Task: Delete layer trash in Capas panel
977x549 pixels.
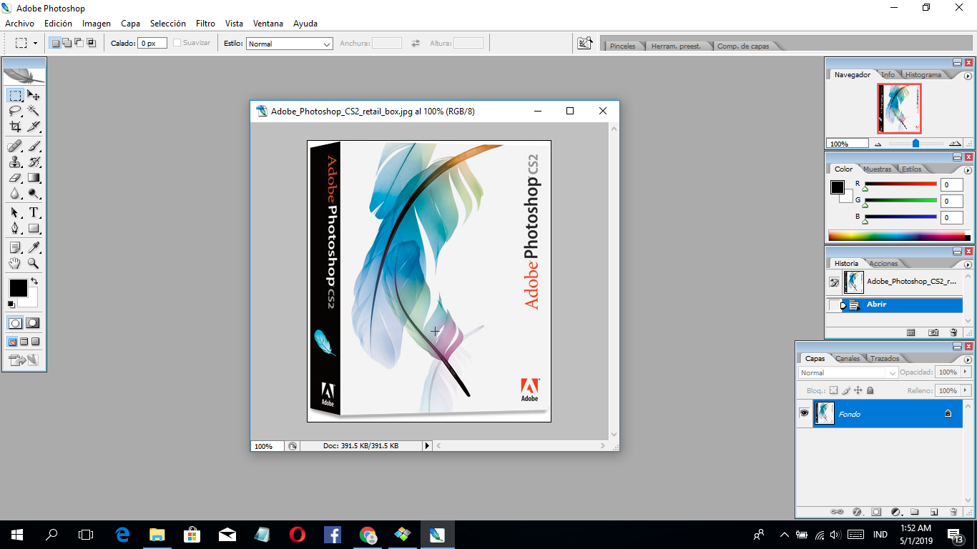Action: click(x=953, y=512)
